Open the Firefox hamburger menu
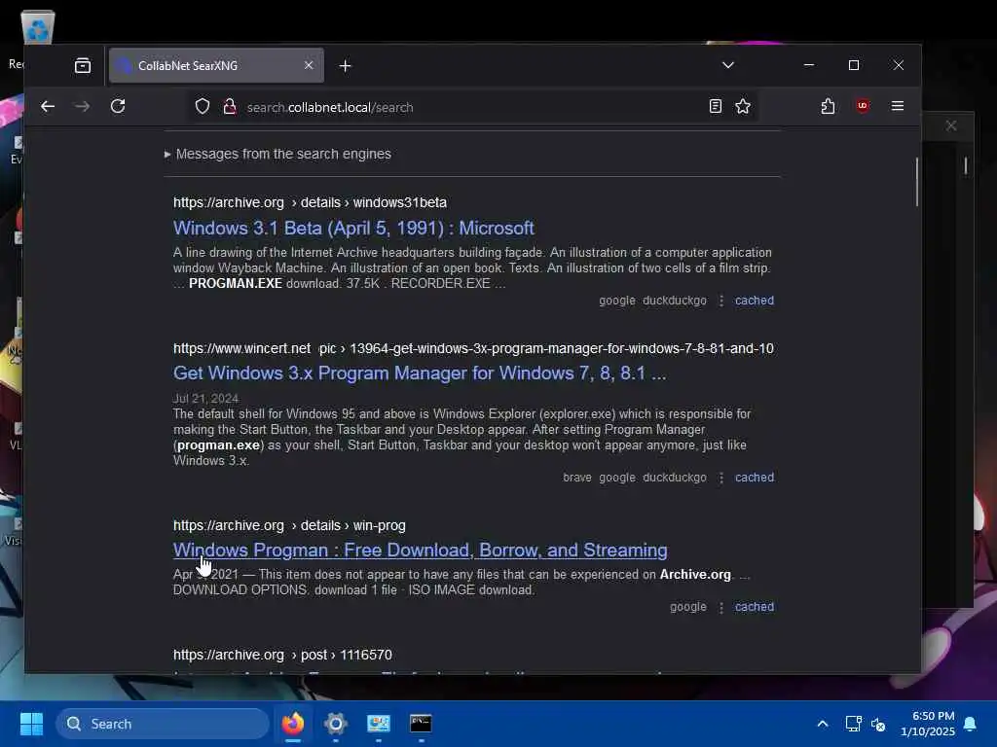Viewport: 997px width, 747px height. 897,106
